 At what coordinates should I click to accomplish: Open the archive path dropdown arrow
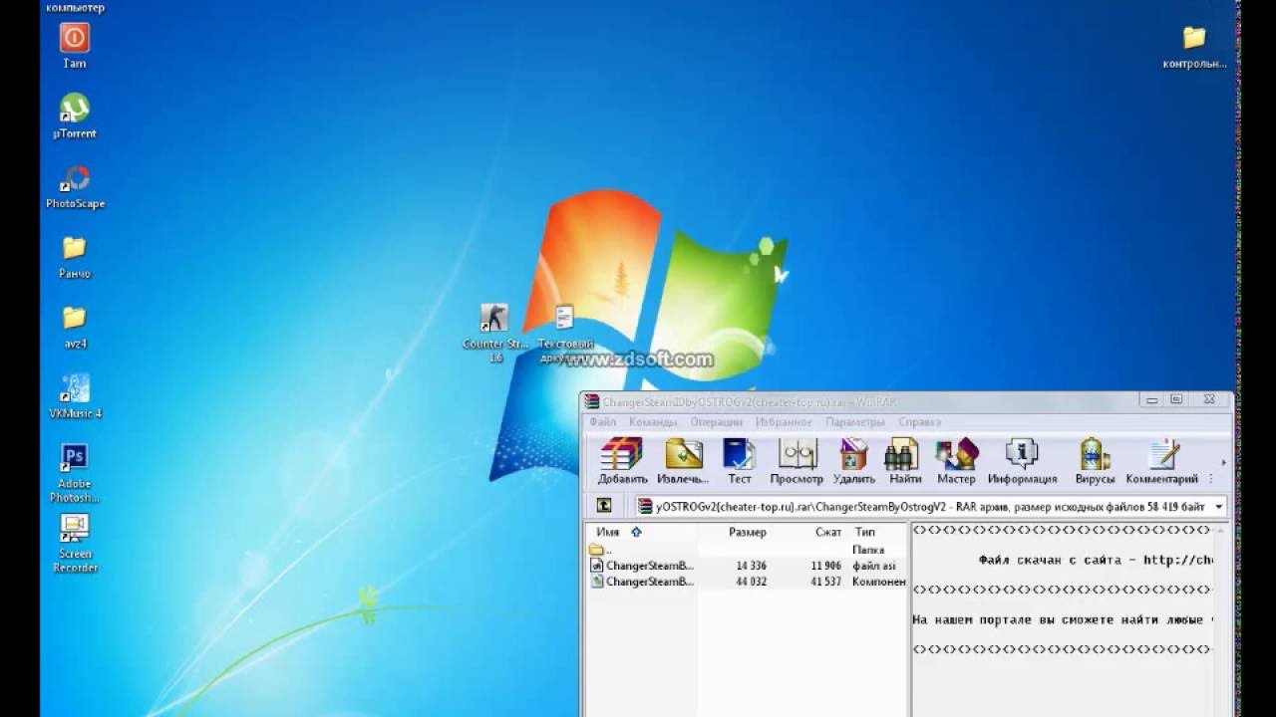click(x=1218, y=507)
